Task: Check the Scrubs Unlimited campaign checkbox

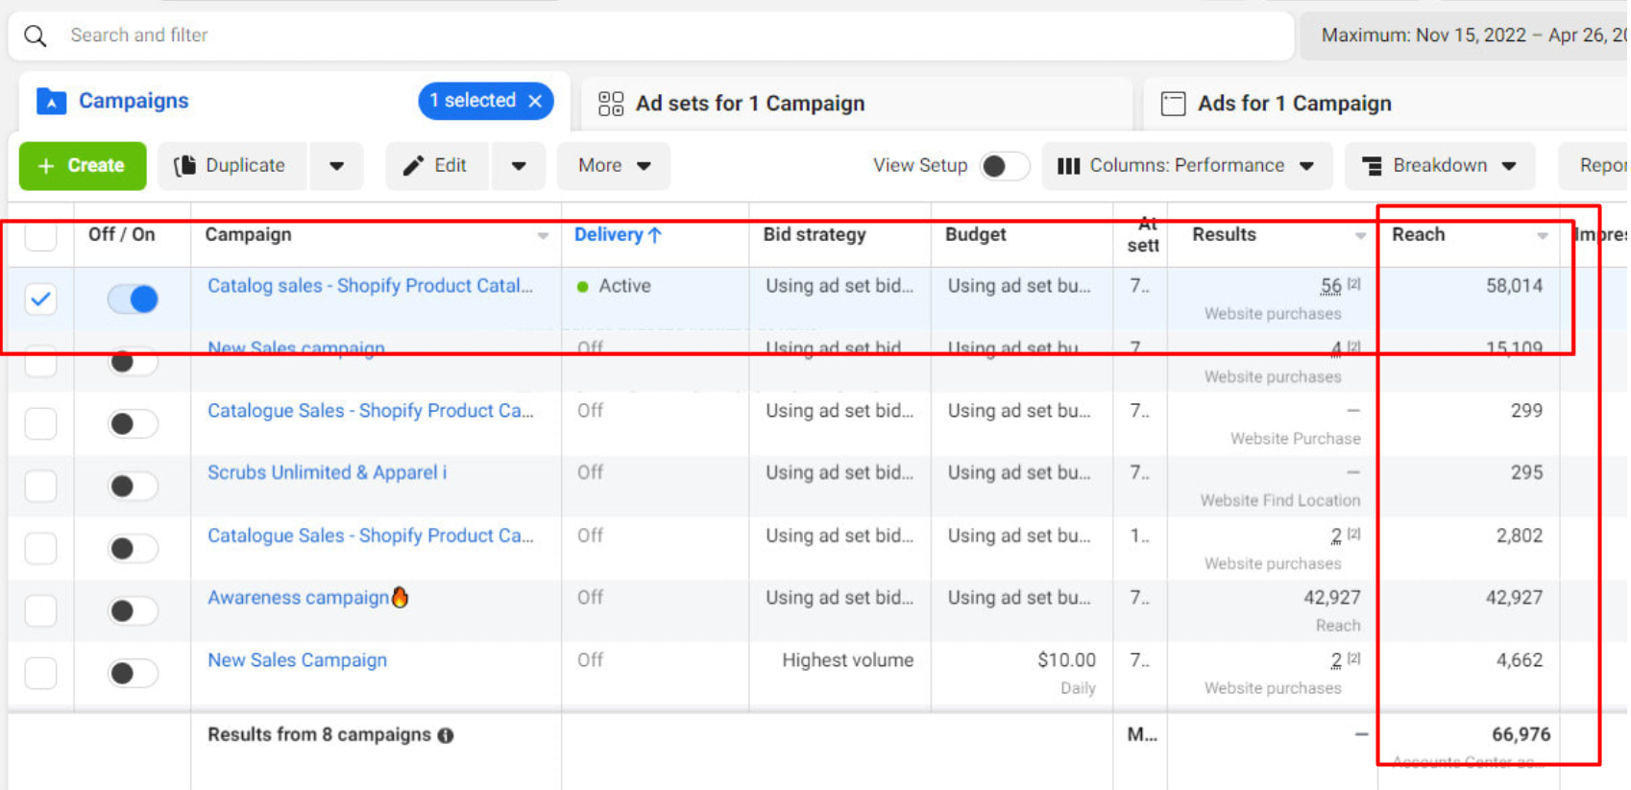Action: 40,486
